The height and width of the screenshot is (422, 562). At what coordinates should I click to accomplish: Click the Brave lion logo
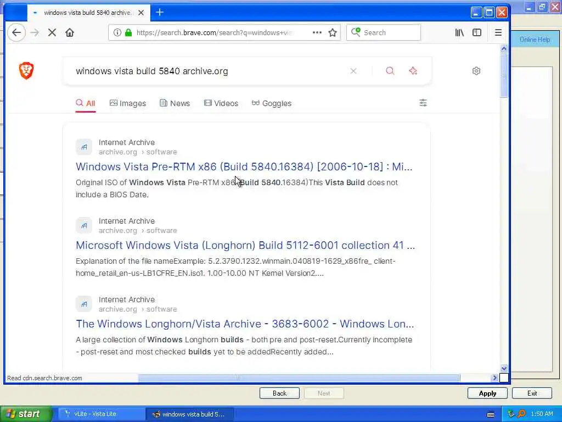pyautogui.click(x=26, y=70)
